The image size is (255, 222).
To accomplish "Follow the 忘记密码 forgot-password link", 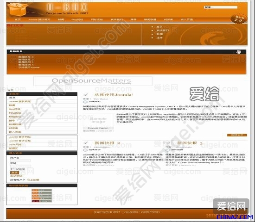I will (x=16, y=176).
